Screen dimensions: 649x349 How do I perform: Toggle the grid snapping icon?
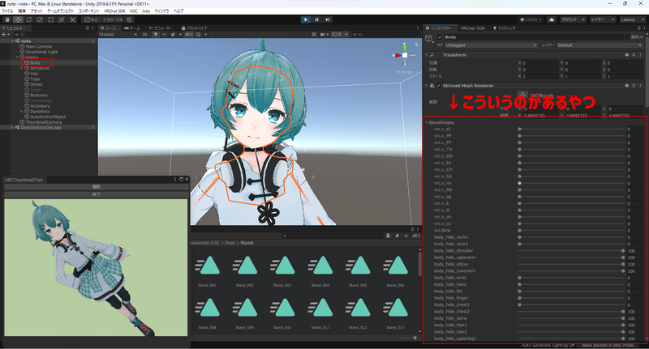point(130,19)
